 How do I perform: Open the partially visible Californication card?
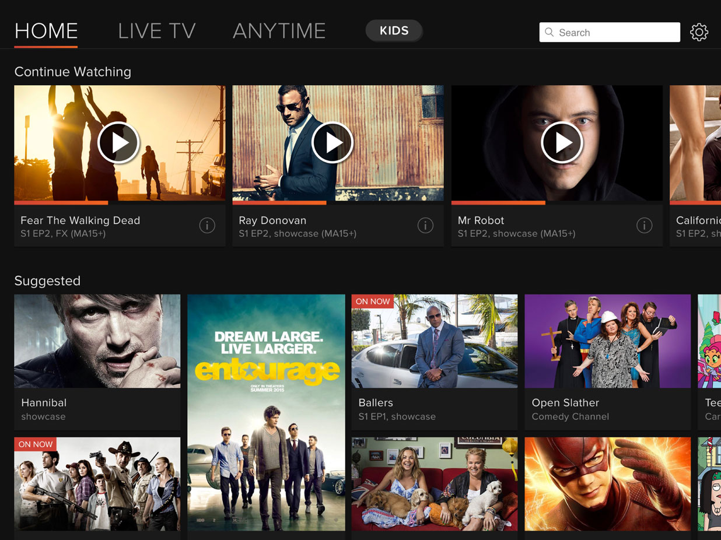tap(695, 166)
